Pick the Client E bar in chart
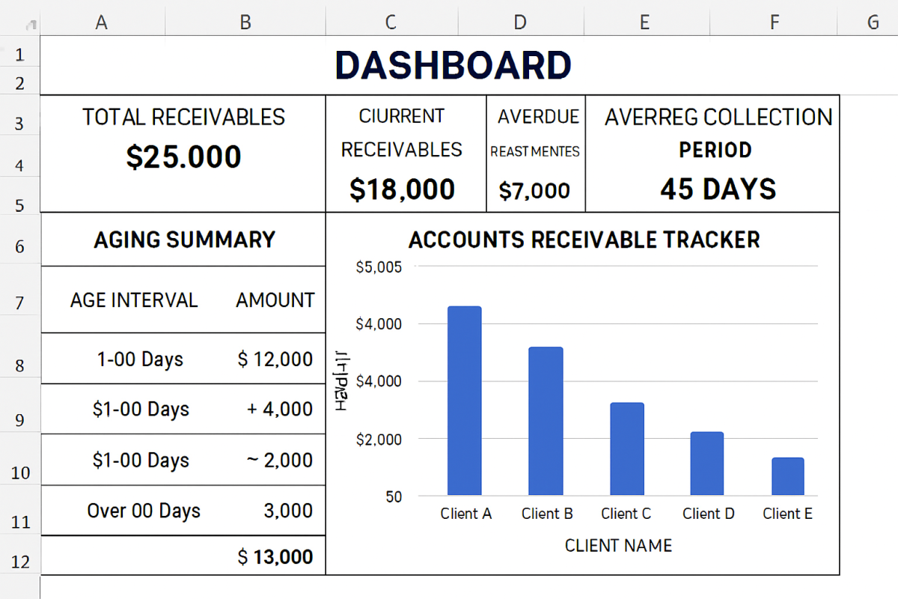This screenshot has width=898, height=599. pos(787,476)
